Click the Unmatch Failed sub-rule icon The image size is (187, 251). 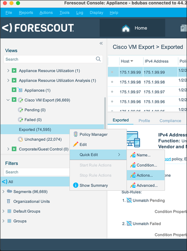tap(129, 223)
